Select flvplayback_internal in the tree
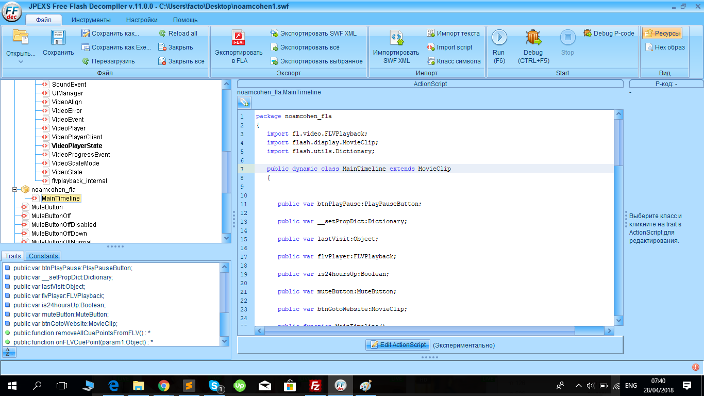Screen dimensions: 704x396 [79, 181]
